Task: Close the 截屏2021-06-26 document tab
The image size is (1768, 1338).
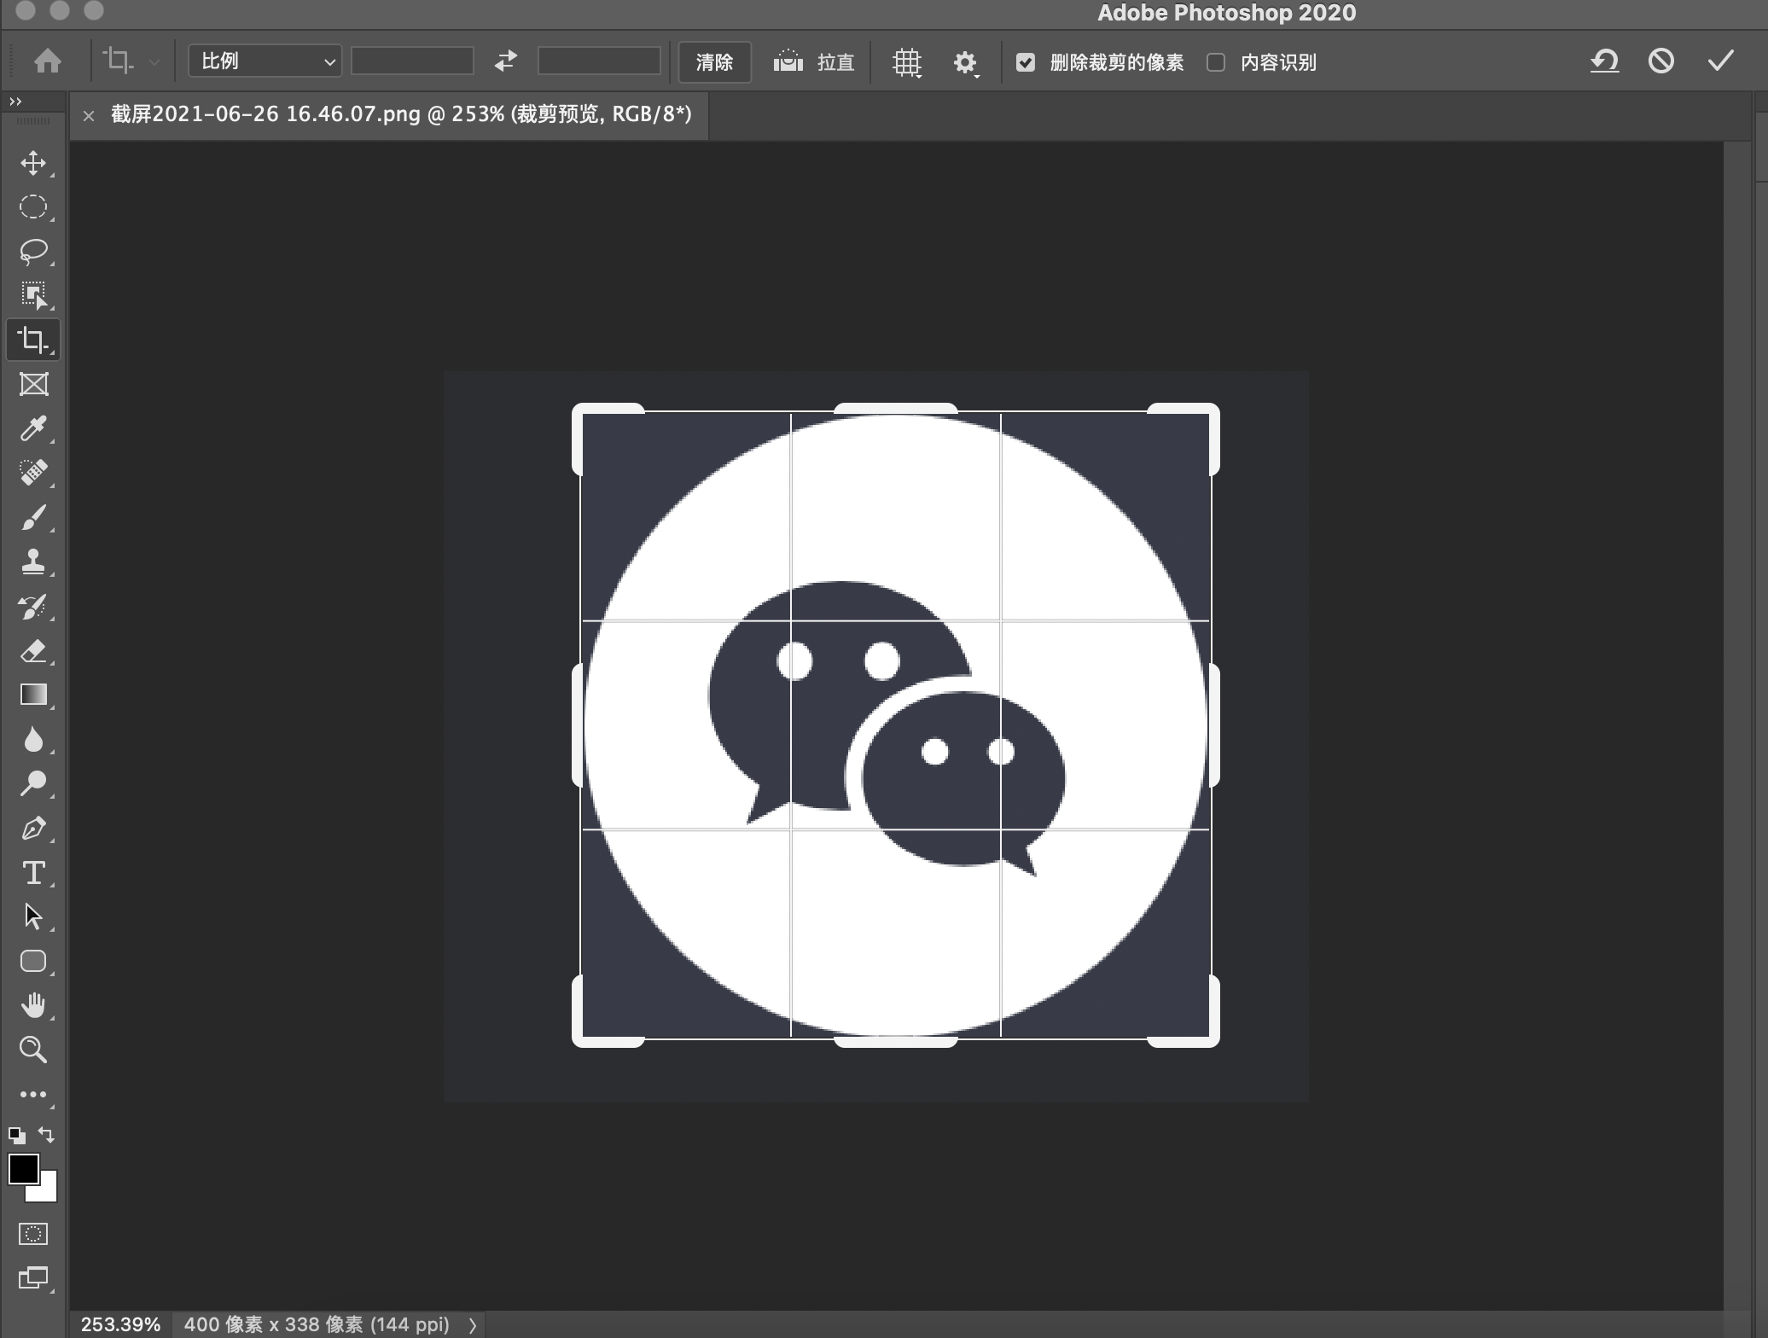Action: [89, 115]
